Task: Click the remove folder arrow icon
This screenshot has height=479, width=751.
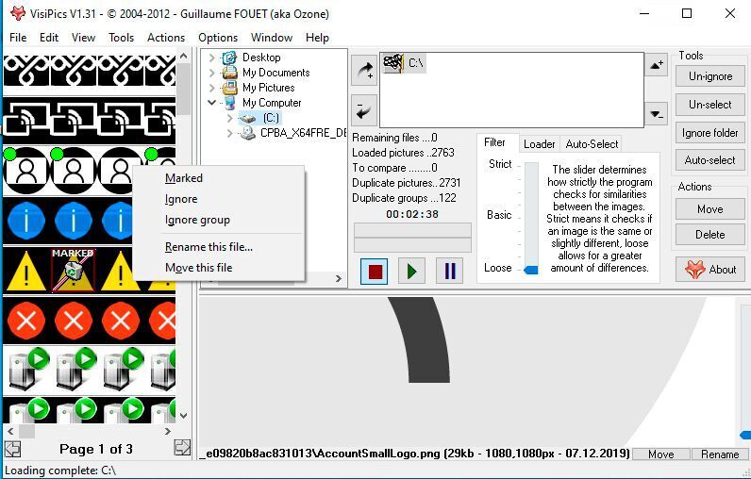Action: (364, 111)
